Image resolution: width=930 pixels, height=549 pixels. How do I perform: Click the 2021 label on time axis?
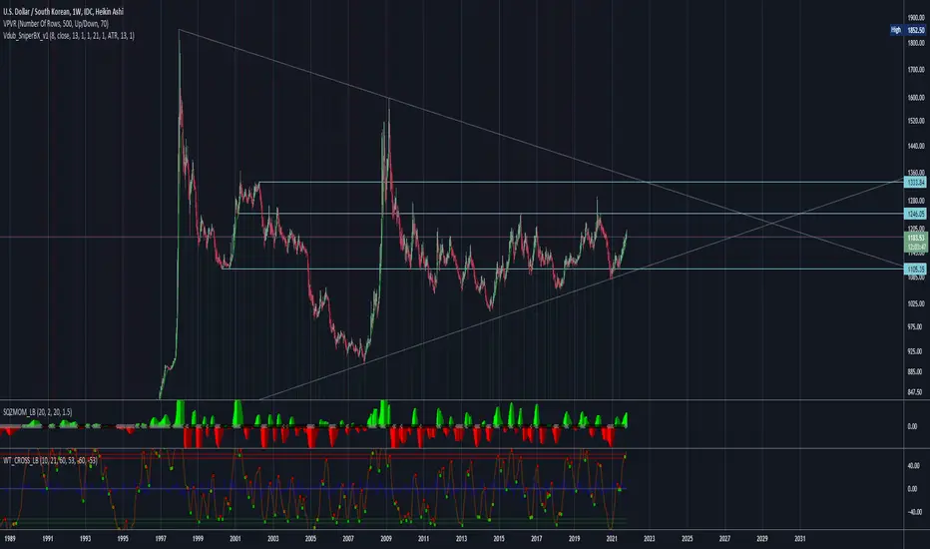pos(612,539)
